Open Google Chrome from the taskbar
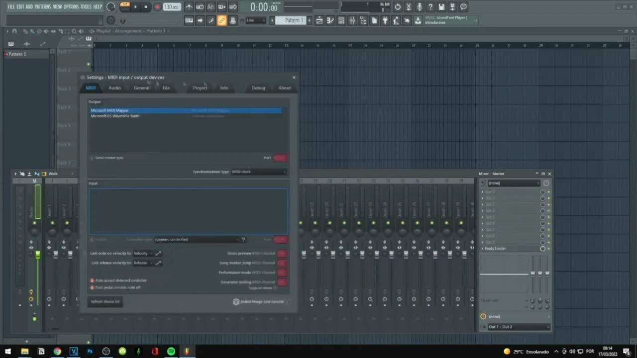The height and width of the screenshot is (358, 637). (57, 352)
